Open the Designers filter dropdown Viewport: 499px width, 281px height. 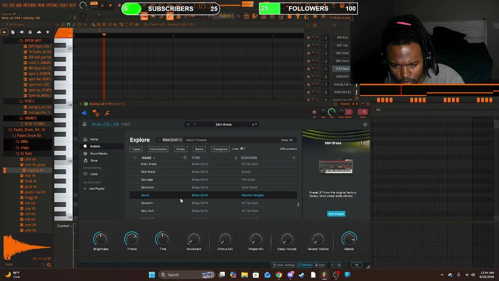click(220, 149)
